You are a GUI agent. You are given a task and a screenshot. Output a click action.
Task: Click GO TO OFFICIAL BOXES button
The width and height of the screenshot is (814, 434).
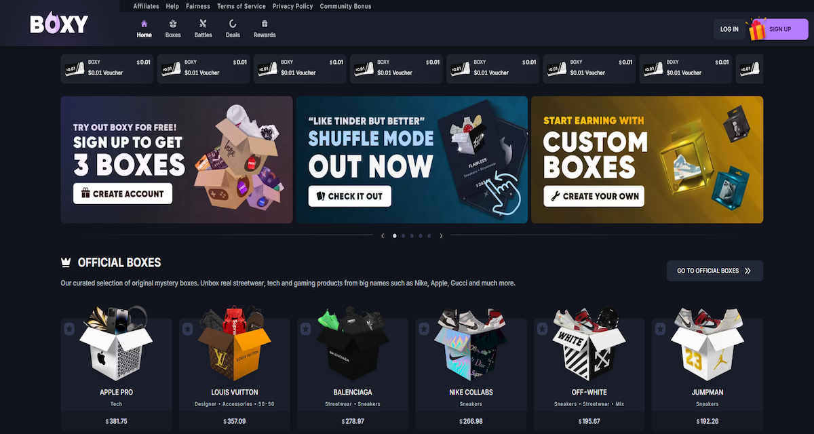[714, 271]
